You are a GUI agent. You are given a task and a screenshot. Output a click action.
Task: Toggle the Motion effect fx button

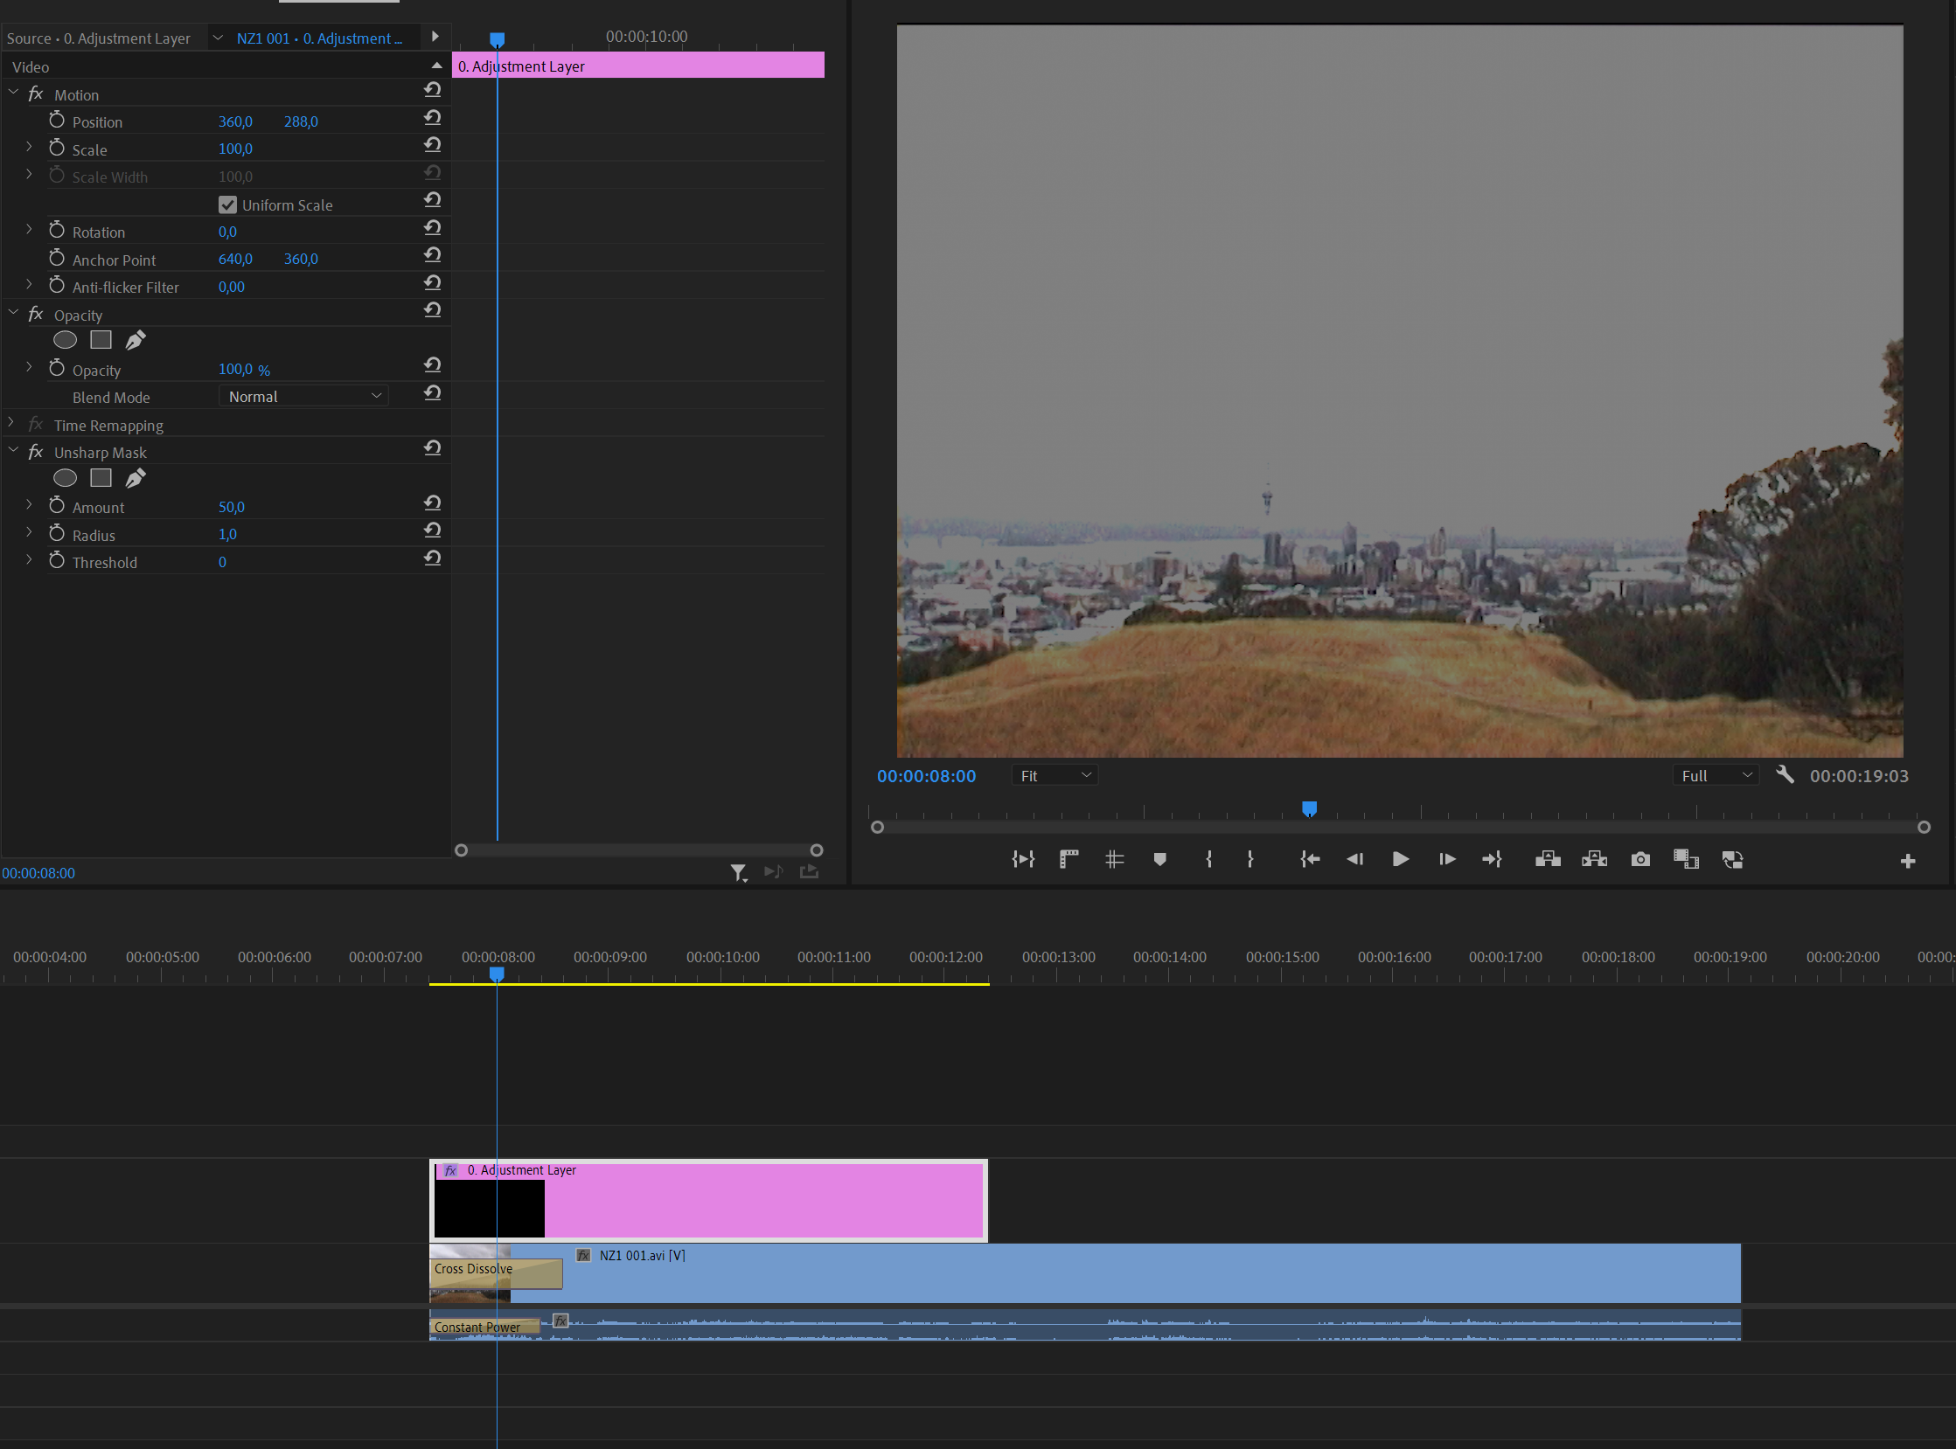tap(35, 93)
